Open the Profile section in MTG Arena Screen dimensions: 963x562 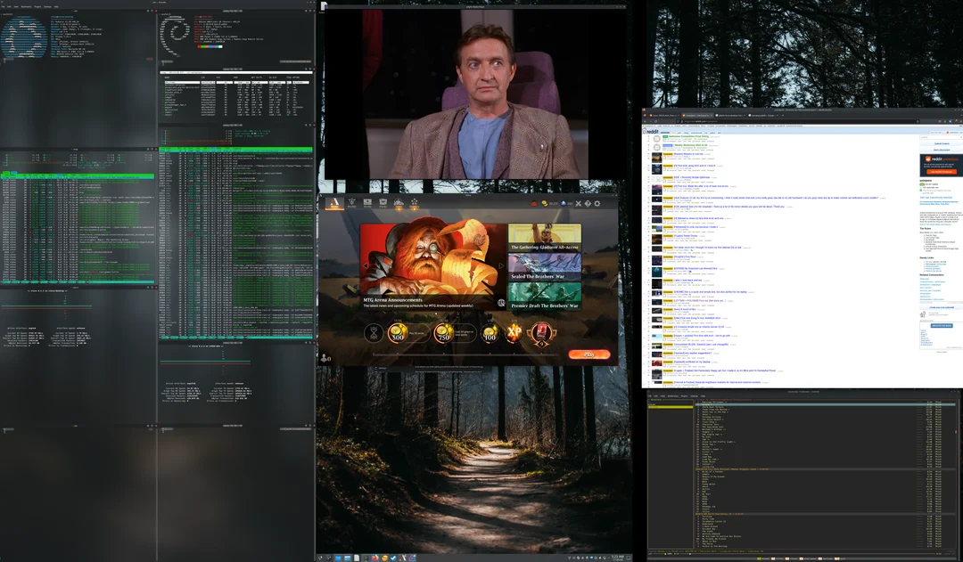pos(351,203)
